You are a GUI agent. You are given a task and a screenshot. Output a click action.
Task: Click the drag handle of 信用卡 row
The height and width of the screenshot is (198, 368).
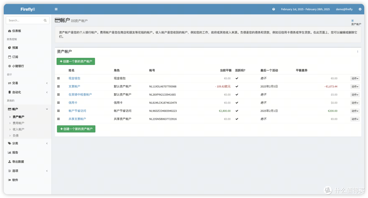tap(59, 103)
